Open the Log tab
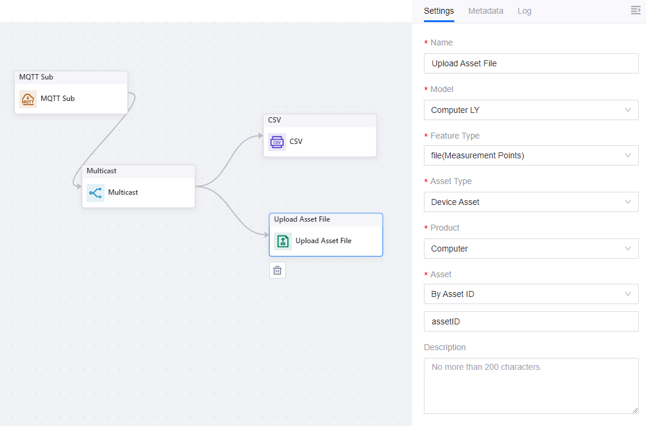The image size is (646, 426). tap(524, 11)
